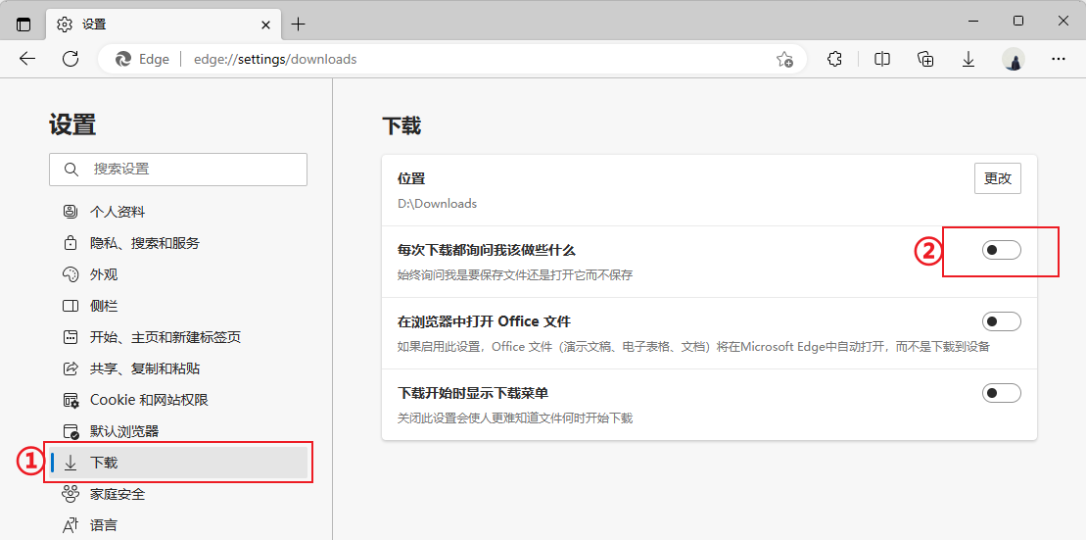Go to Cookie 和网站权限 section
1086x540 pixels.
point(149,400)
